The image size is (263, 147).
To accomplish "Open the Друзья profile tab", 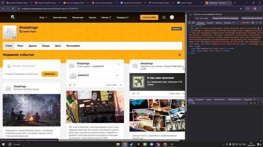I will 33,46.
